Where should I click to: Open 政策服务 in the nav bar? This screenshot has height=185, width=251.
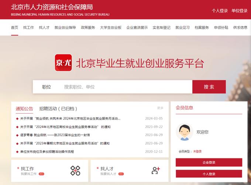(88, 28)
